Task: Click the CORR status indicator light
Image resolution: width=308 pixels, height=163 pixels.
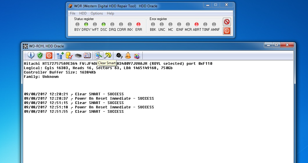Action: click(x=121, y=24)
